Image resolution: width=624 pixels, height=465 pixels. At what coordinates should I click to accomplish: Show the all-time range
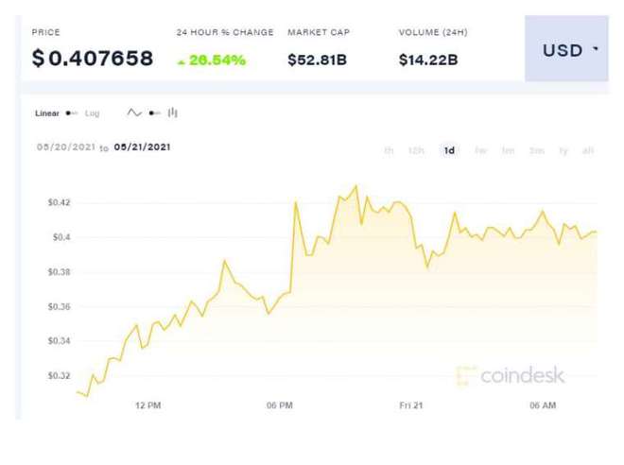pyautogui.click(x=588, y=151)
